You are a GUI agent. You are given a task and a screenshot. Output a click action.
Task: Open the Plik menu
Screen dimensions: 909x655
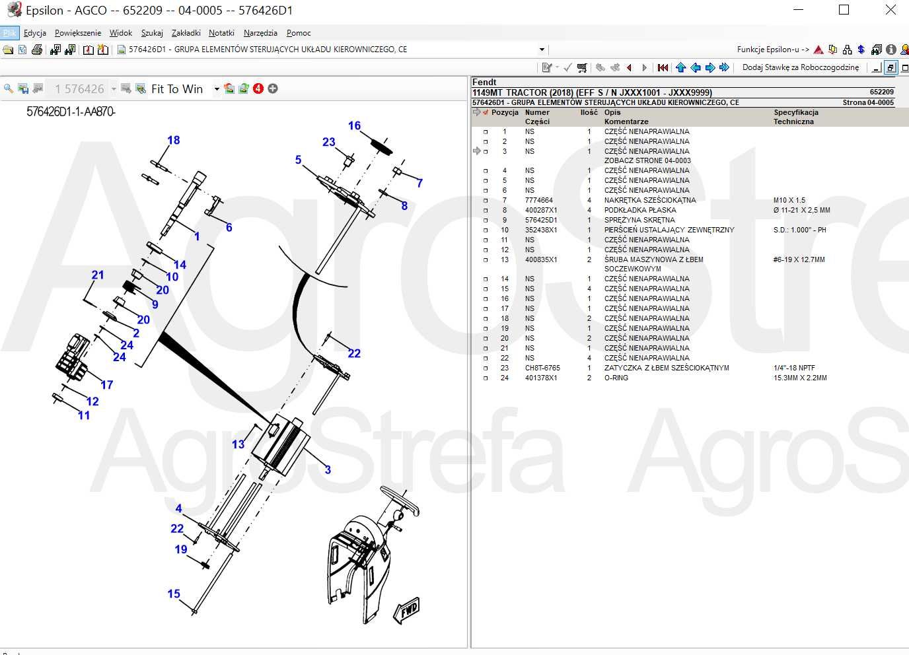[9, 33]
